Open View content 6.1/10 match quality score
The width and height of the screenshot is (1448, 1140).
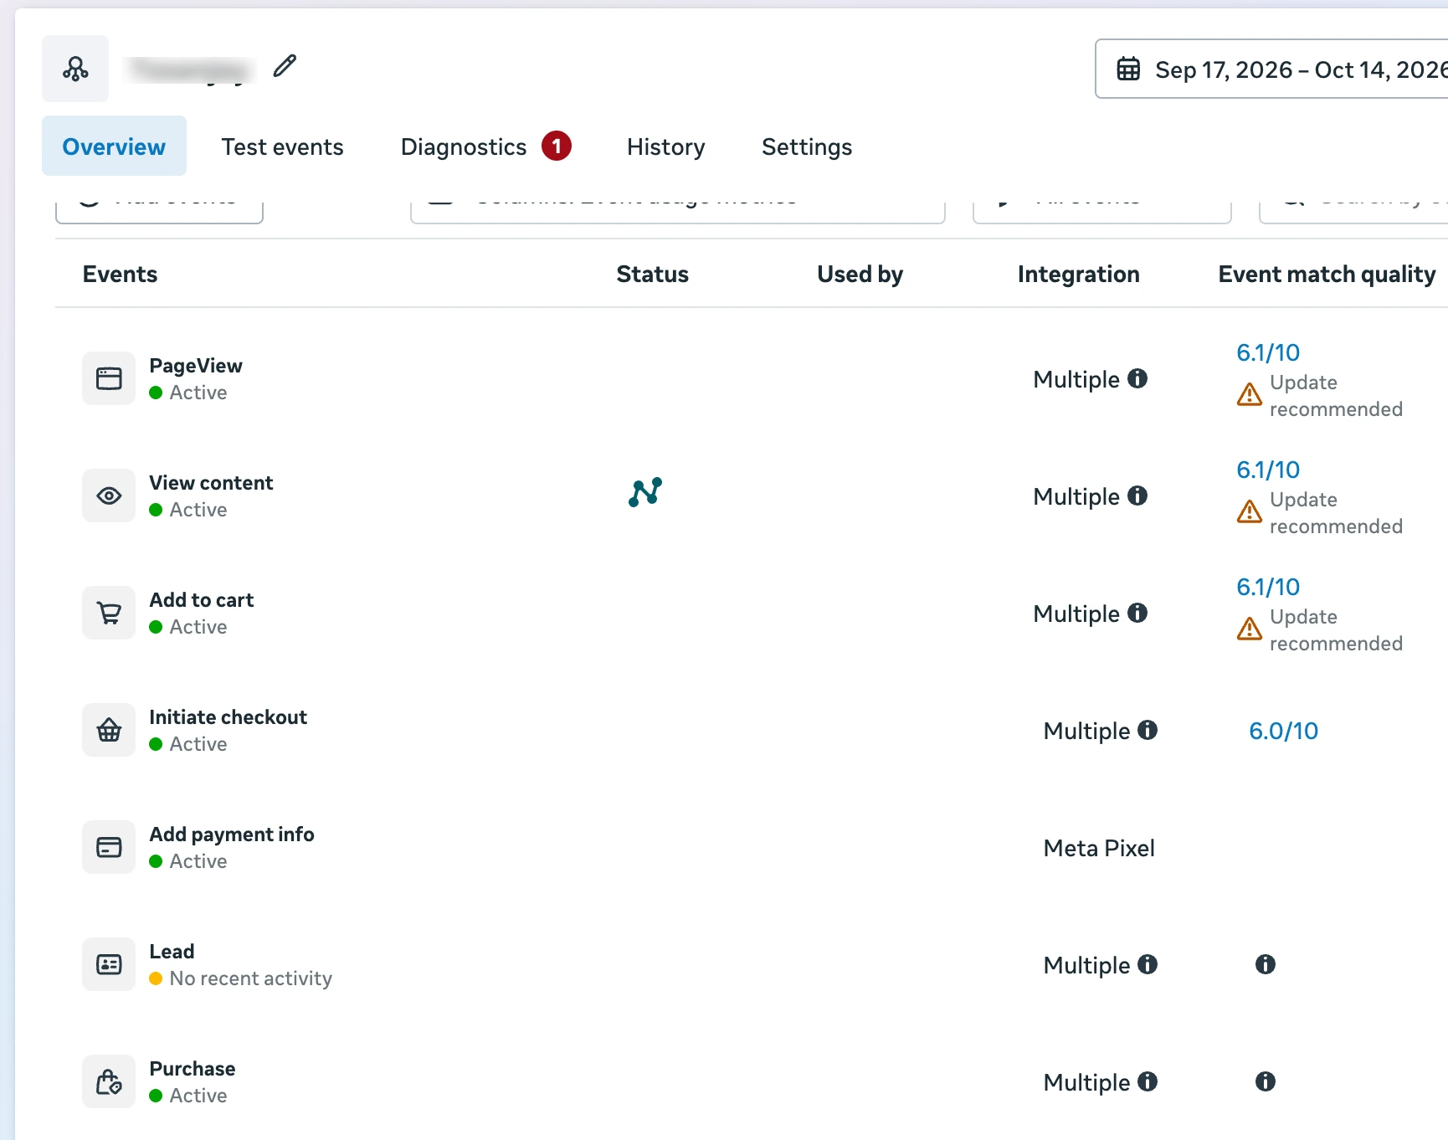pos(1268,470)
